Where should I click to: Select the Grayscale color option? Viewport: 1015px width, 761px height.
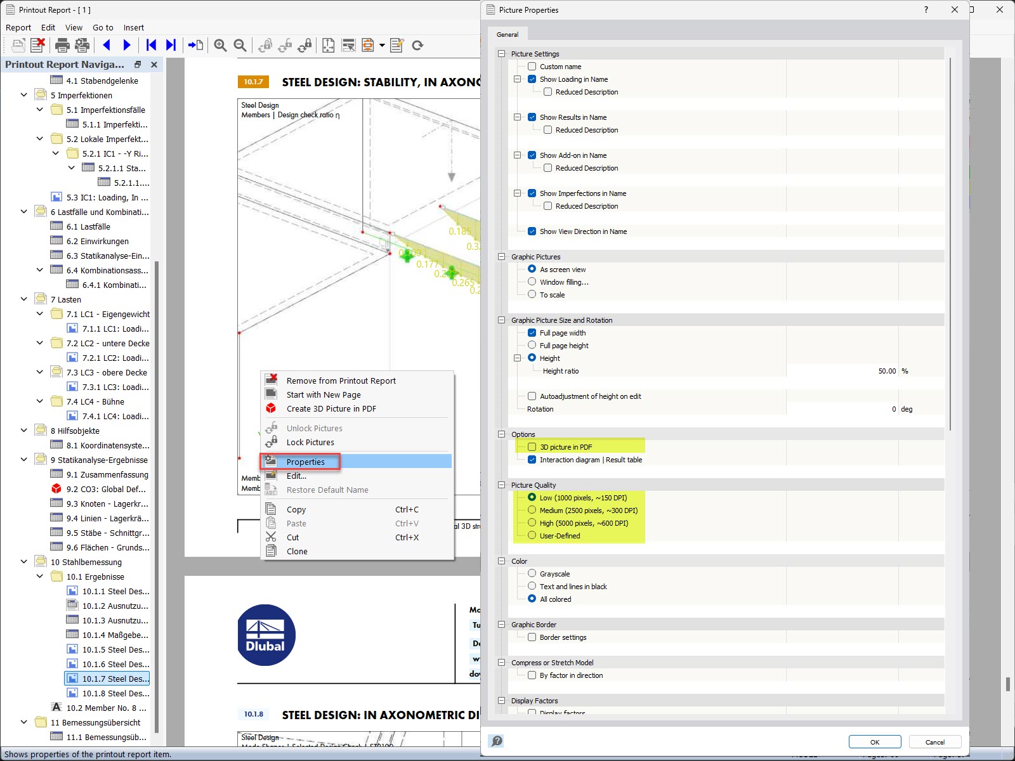click(x=532, y=573)
